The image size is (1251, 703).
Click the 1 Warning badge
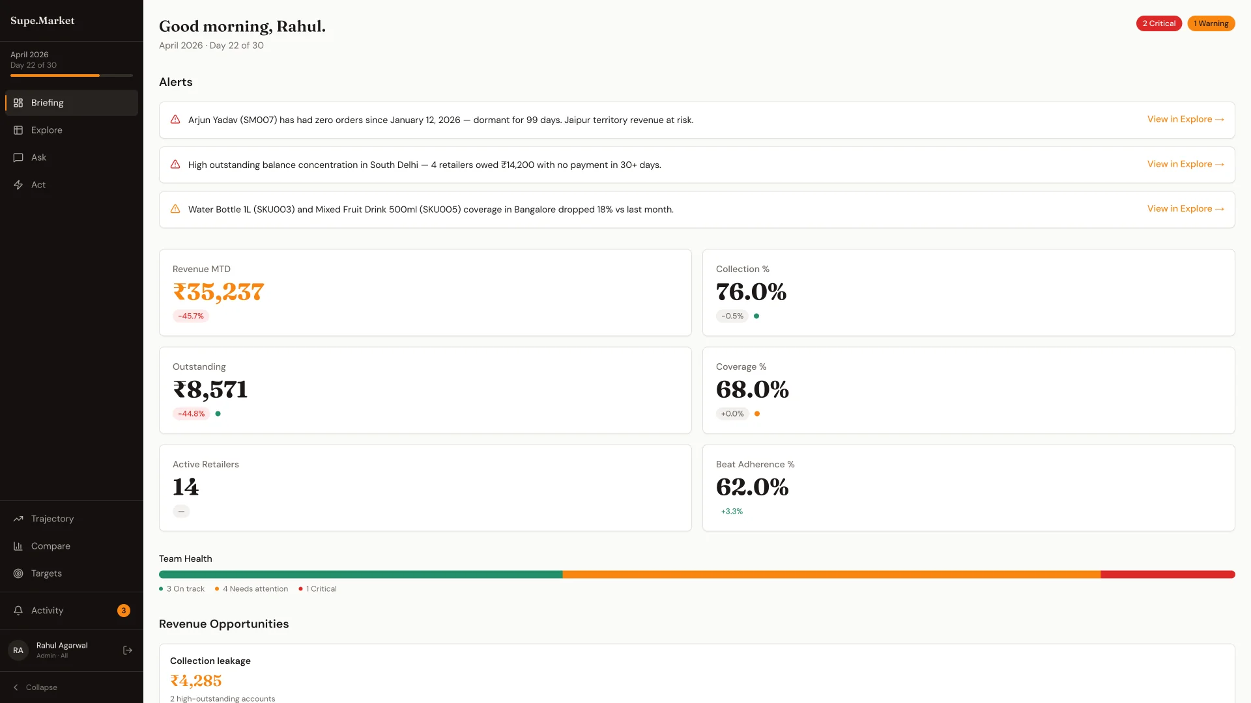pos(1211,23)
